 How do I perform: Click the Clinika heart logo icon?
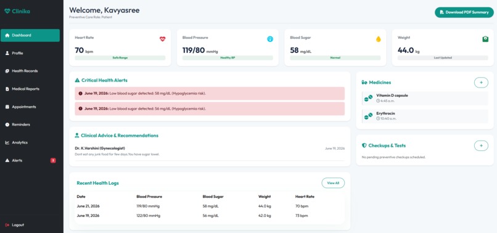point(7,11)
